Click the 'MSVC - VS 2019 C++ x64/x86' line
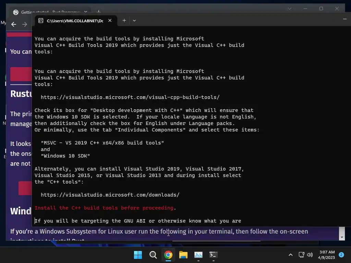The width and height of the screenshot is (351, 263). [102, 143]
